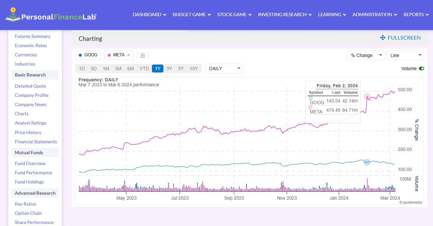Click the 'May 2023' x-axis label
This screenshot has width=433, height=226.
click(x=127, y=198)
